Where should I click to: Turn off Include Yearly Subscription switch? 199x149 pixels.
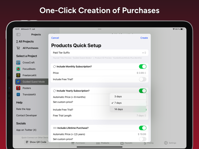coord(143,91)
